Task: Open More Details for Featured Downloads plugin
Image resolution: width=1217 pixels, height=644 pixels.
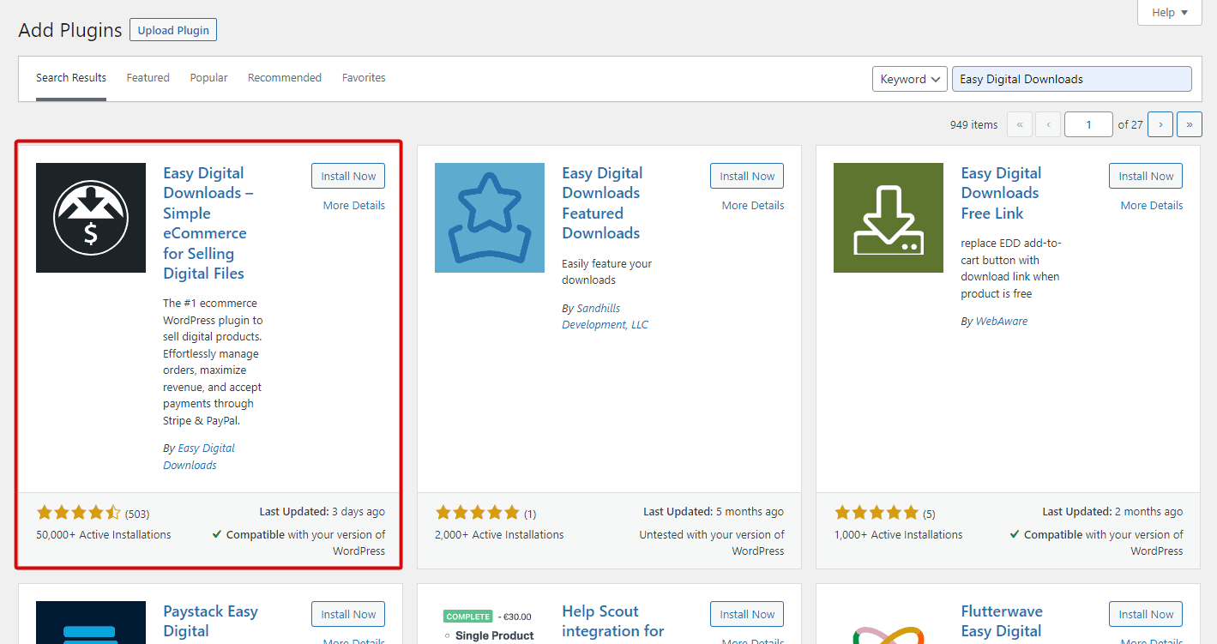Action: click(752, 206)
